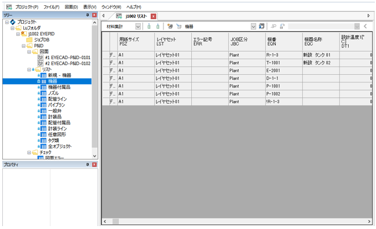The image size is (376, 229).
Task: Click the table icon of パイプラン list
Action: coord(43,105)
